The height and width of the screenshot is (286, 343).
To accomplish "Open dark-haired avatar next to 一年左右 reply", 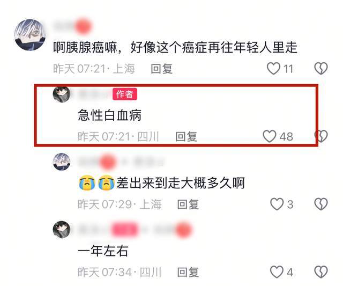I will 62,230.
